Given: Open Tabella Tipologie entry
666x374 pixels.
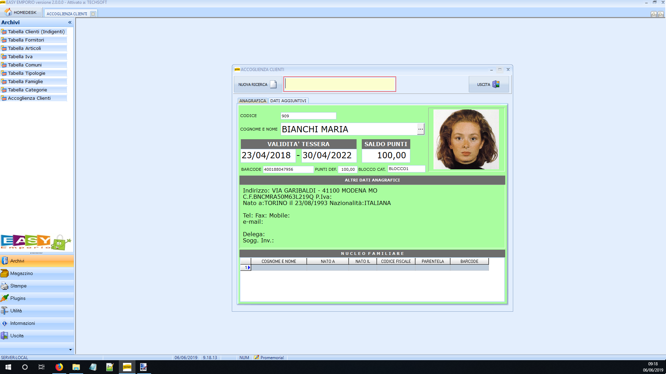Looking at the screenshot, I should pyautogui.click(x=34, y=73).
